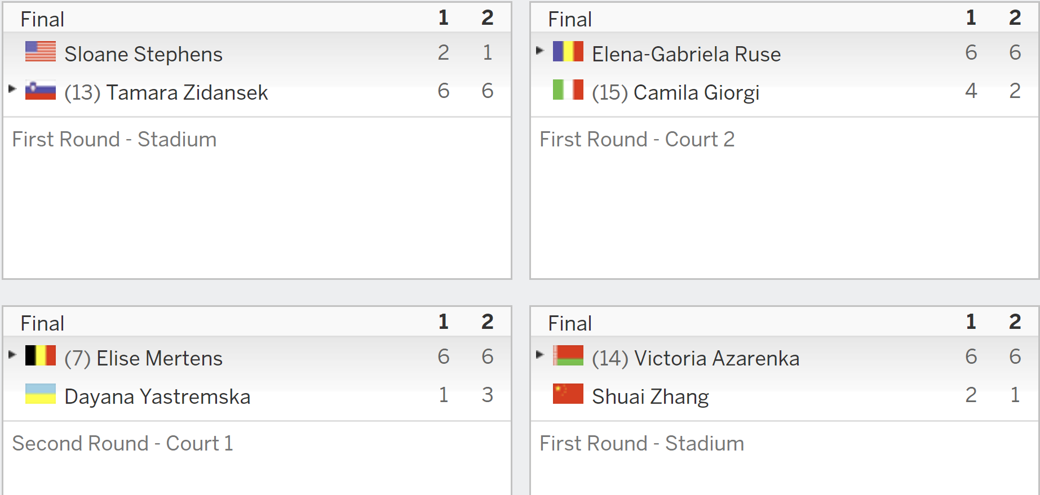Click winner arrow next to Elise Mertens

[x=12, y=354]
